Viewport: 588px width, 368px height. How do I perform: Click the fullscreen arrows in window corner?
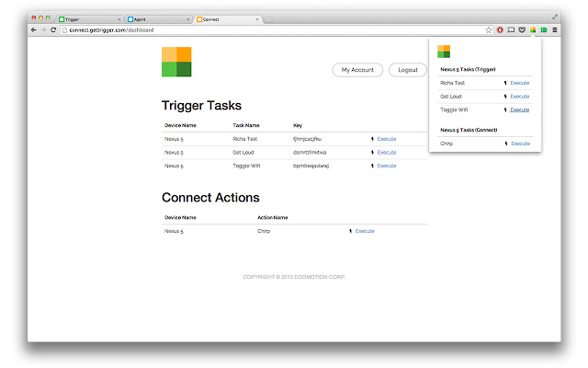(x=555, y=17)
